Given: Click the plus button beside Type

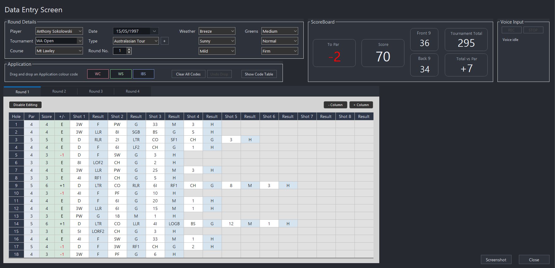Looking at the screenshot, I should [164, 41].
